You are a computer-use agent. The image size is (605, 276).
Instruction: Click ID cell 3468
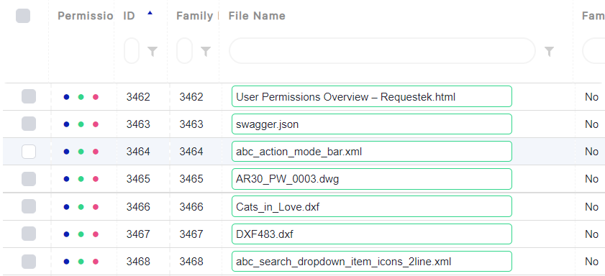138,262
